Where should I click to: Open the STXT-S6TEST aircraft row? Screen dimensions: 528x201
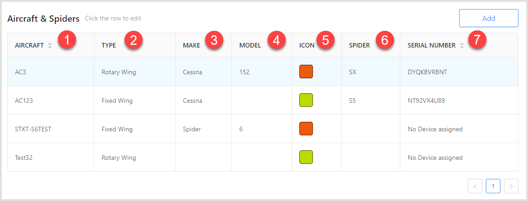tap(263, 129)
